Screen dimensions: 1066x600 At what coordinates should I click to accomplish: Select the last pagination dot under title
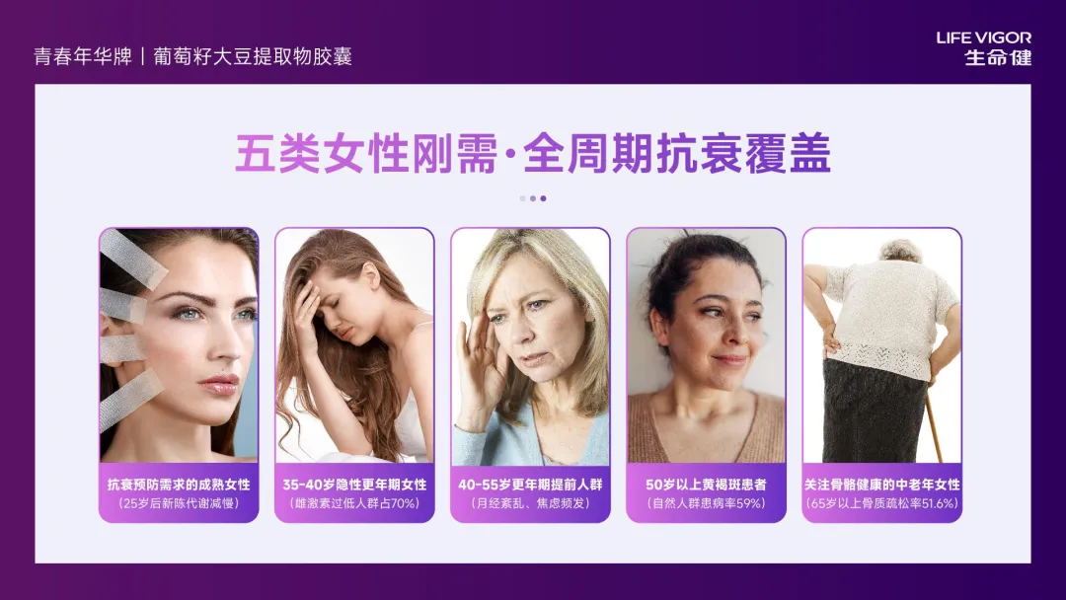pos(543,198)
